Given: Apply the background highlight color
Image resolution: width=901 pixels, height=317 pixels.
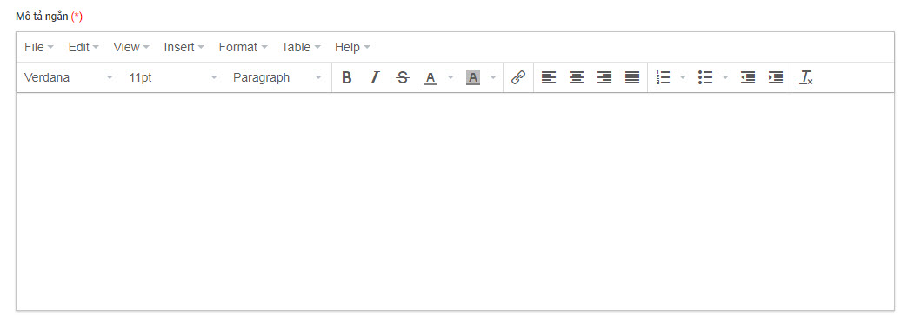Looking at the screenshot, I should [x=473, y=77].
